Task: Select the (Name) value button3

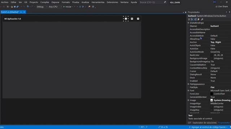Action: pyautogui.click(x=215, y=26)
